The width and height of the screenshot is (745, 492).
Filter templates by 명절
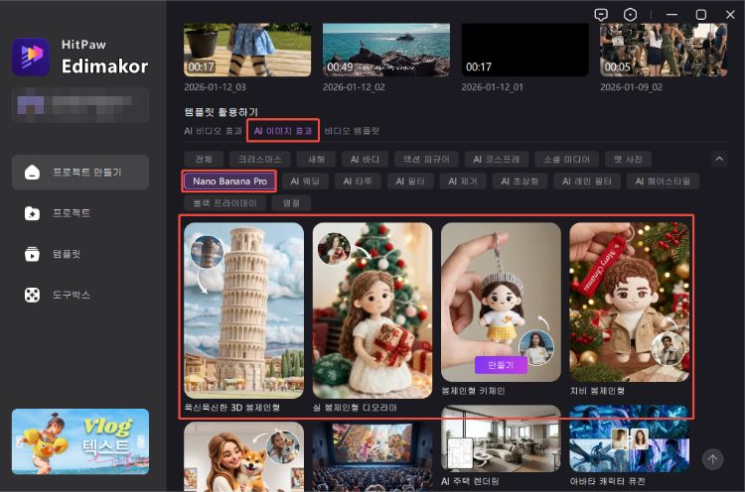coord(291,203)
